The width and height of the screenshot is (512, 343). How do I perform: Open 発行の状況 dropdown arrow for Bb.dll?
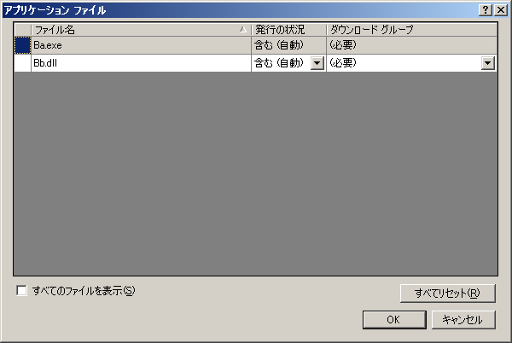pos(317,63)
